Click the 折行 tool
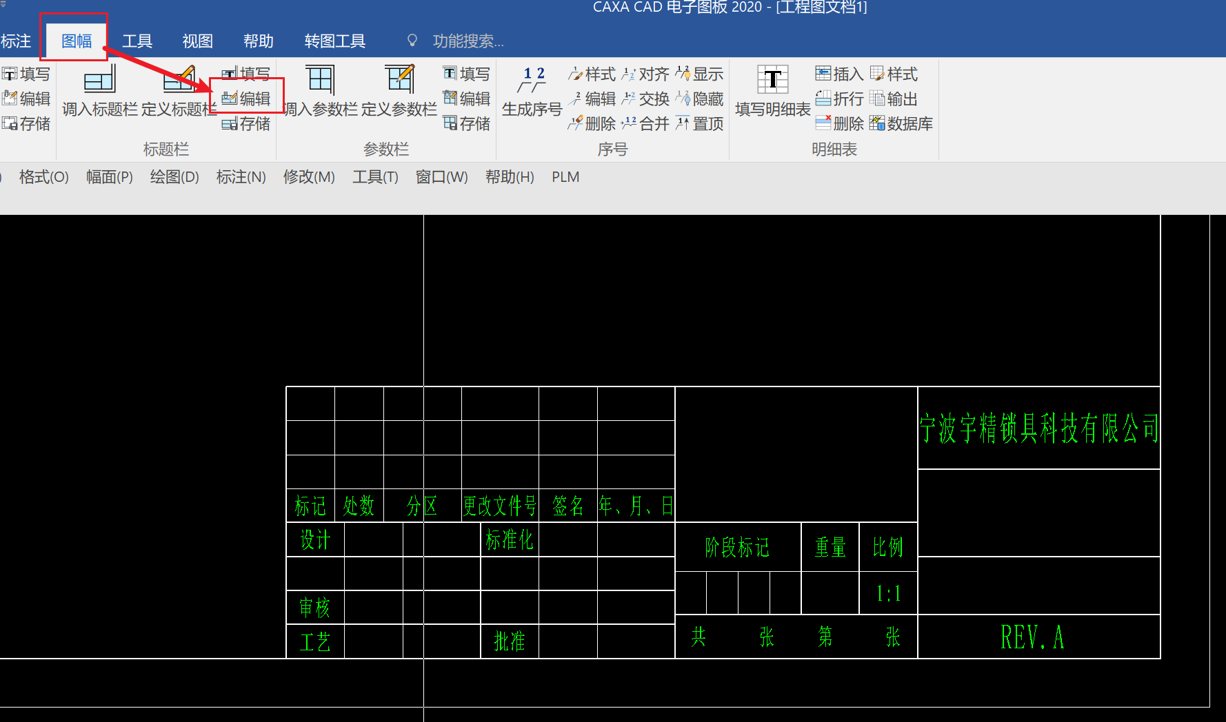The height and width of the screenshot is (722, 1226). [x=839, y=99]
